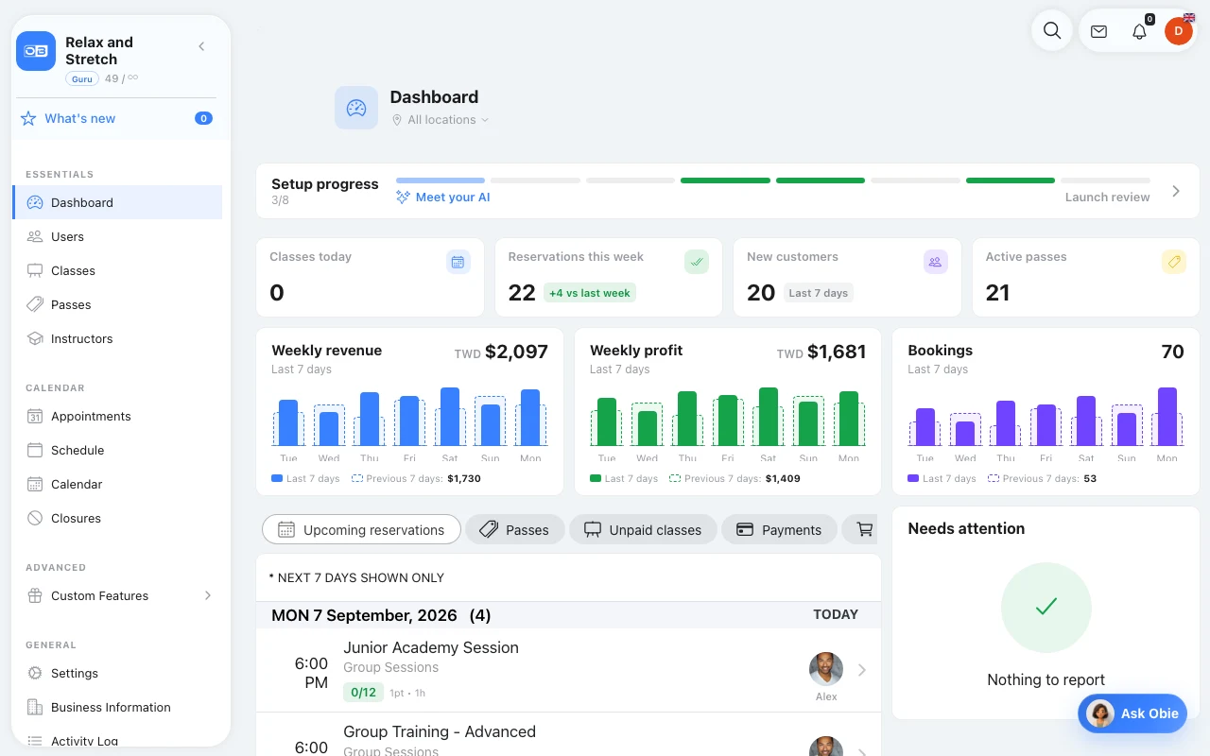Screen dimensions: 1210x756
Task: Open Appointments in the sidebar
Action: coord(117,416)
